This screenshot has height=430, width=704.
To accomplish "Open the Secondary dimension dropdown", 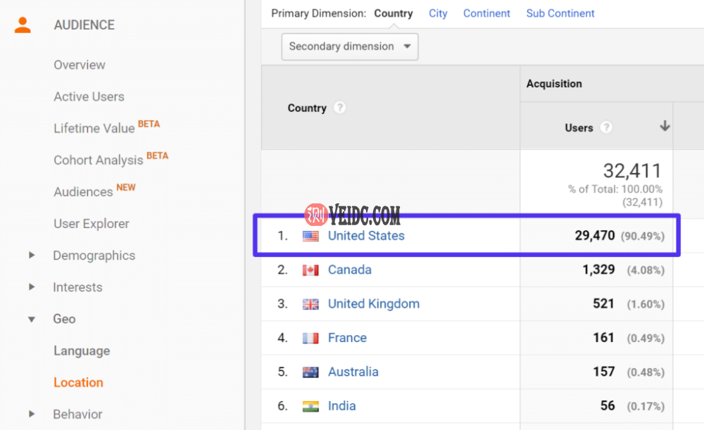I will 349,46.
